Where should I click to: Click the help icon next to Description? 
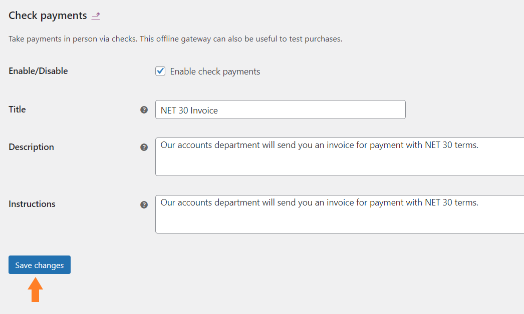[144, 147]
